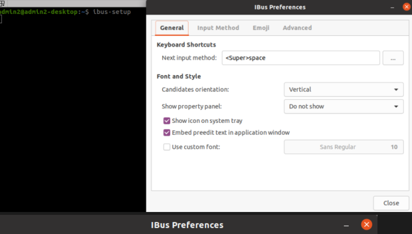Expand the Candidates orientation dropdown
This screenshot has height=234, width=412.
pos(344,89)
